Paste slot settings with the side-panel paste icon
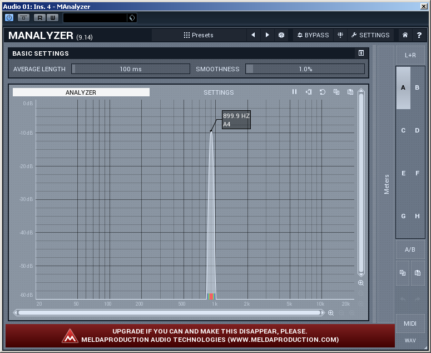The image size is (431, 353). (x=418, y=273)
